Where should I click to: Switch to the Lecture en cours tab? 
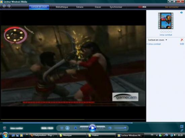point(39,7)
